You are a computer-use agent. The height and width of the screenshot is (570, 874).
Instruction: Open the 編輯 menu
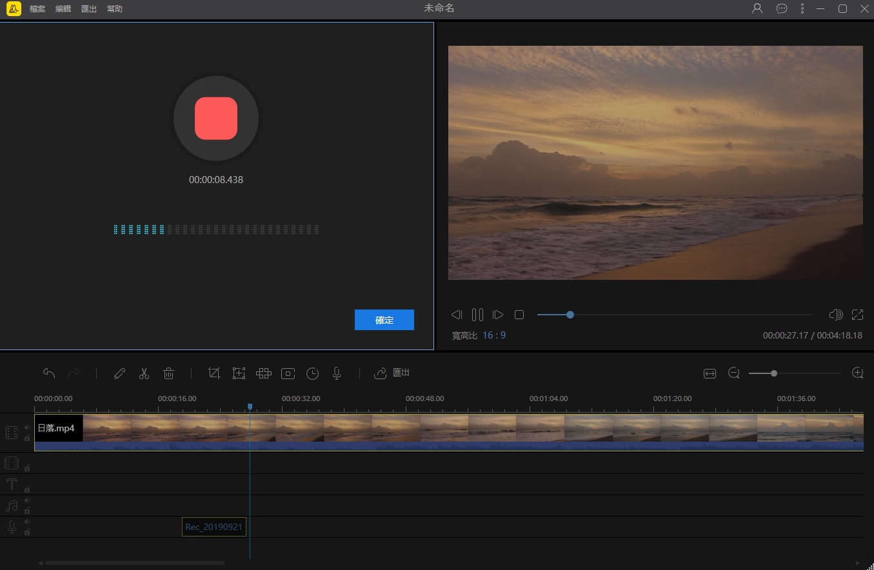click(x=63, y=9)
